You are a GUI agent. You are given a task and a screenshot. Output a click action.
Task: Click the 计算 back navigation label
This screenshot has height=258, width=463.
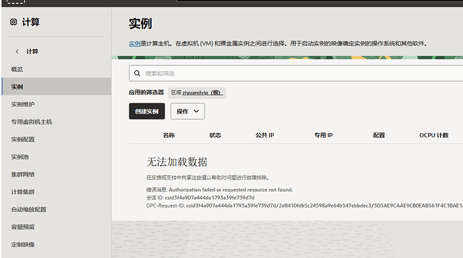(x=32, y=52)
